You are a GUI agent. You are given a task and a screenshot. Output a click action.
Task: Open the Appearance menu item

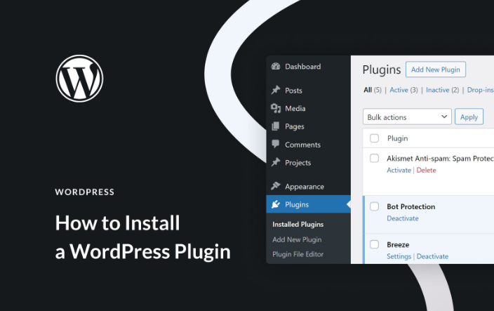click(309, 187)
